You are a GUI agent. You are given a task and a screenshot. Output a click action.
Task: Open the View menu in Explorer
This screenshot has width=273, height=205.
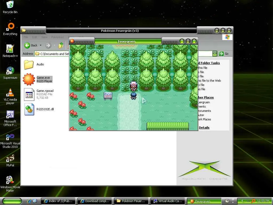(44, 37)
